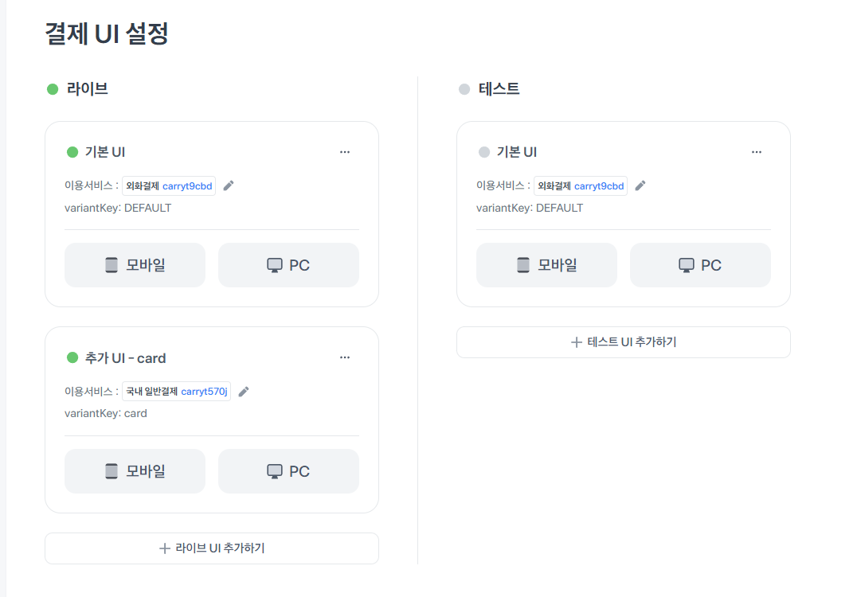Click the green status dot beside 추가 UI - card
The image size is (861, 597).
[72, 358]
